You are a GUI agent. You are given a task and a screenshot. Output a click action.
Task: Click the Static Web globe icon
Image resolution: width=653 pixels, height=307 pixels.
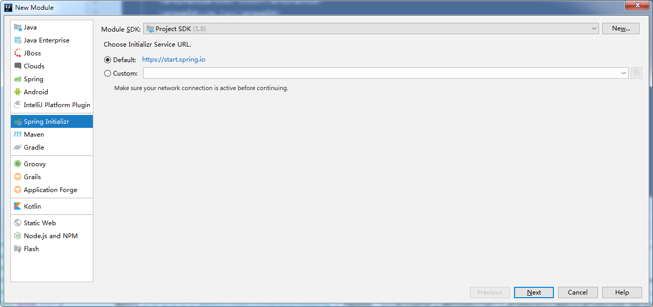click(x=18, y=223)
